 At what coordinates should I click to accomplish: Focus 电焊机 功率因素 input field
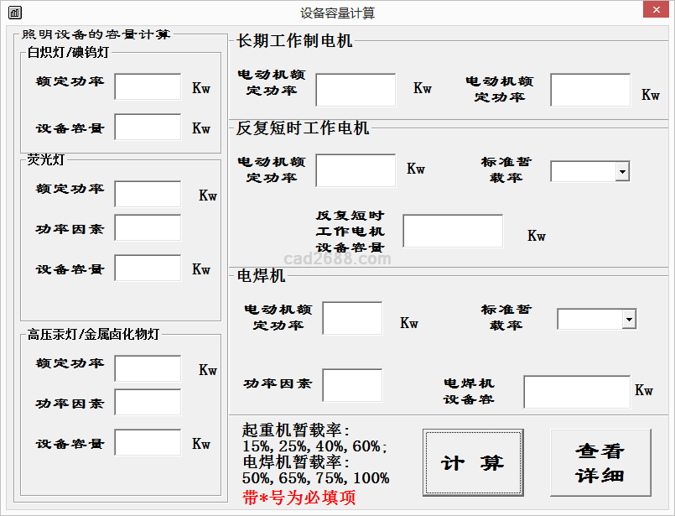(x=352, y=385)
